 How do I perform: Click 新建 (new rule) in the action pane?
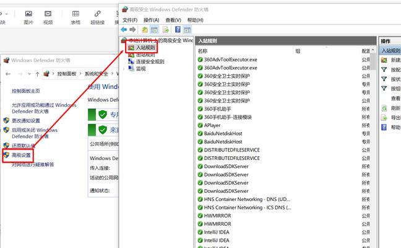395,60
